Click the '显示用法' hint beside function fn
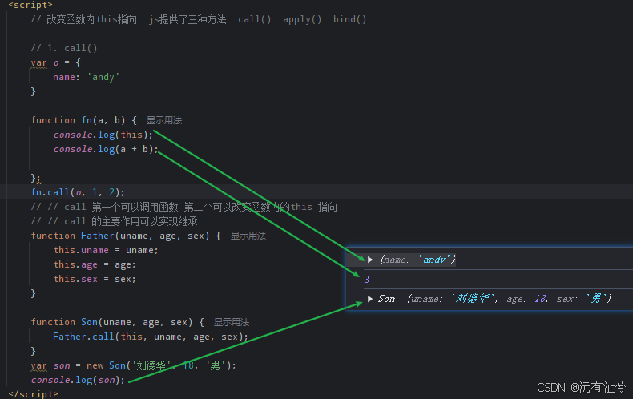The image size is (633, 399). click(164, 120)
